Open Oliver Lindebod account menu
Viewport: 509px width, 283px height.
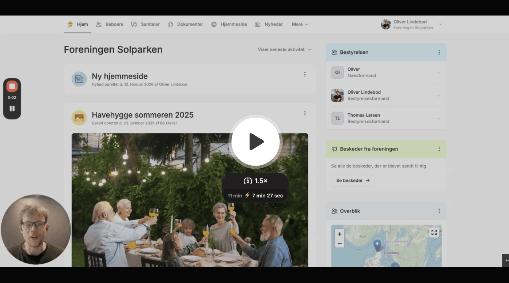411,24
